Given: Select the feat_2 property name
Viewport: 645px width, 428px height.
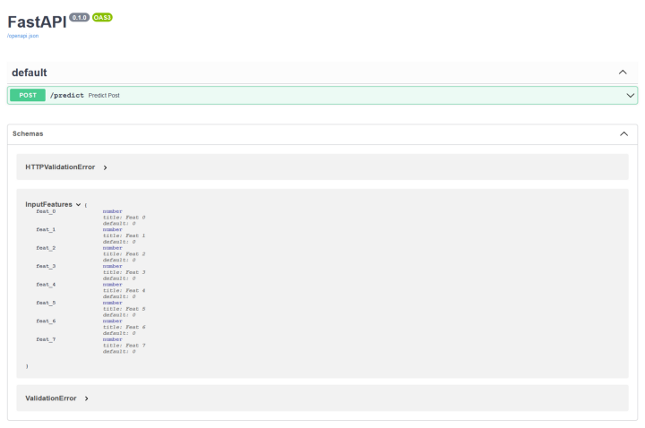Looking at the screenshot, I should [x=46, y=248].
